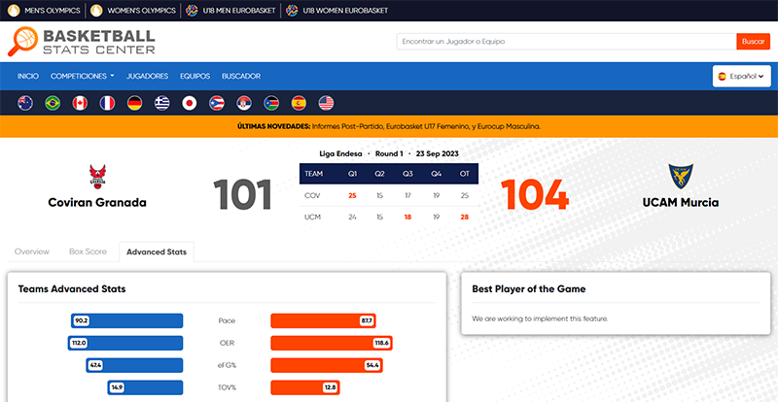Click the Women's Olympics medal icon
Viewport: 778px width, 402px height.
96,11
